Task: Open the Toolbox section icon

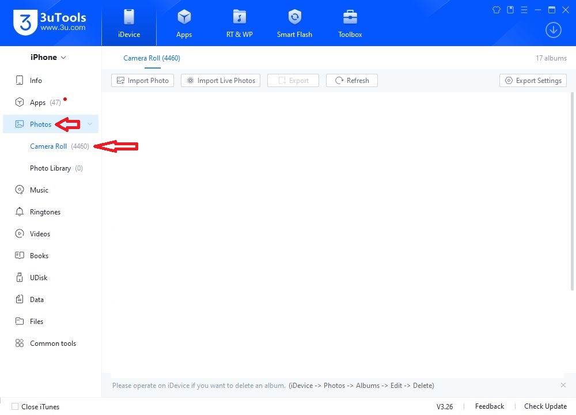Action: pos(350,17)
